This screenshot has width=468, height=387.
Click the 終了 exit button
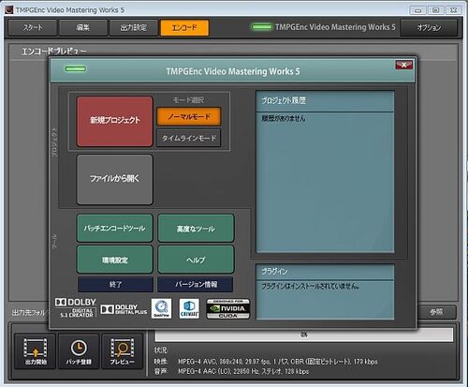coord(115,284)
